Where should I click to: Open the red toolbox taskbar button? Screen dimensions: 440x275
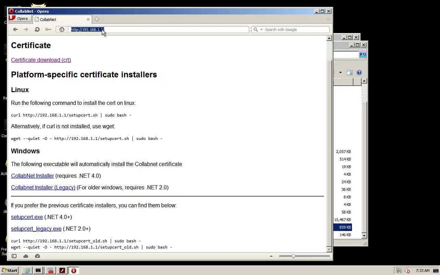[x=50, y=271]
